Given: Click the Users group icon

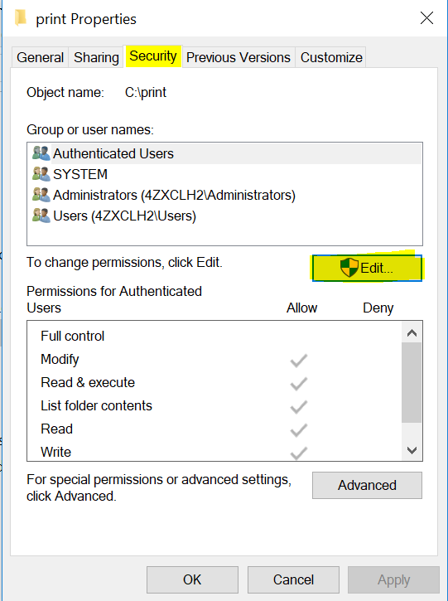Looking at the screenshot, I should 41,216.
